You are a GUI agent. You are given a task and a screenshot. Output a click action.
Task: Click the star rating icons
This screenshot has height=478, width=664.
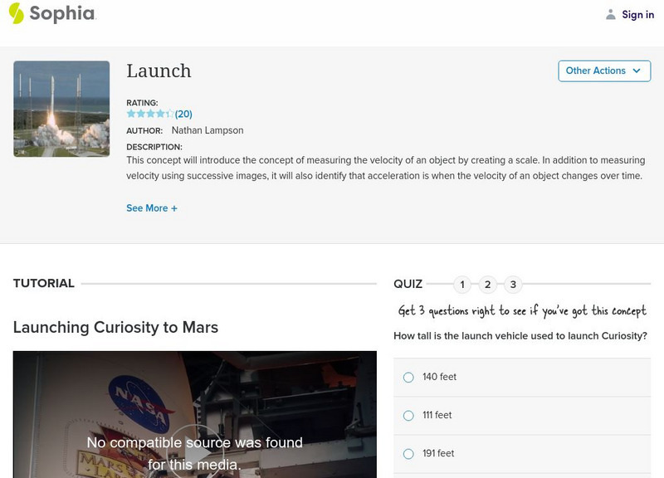[x=149, y=114]
